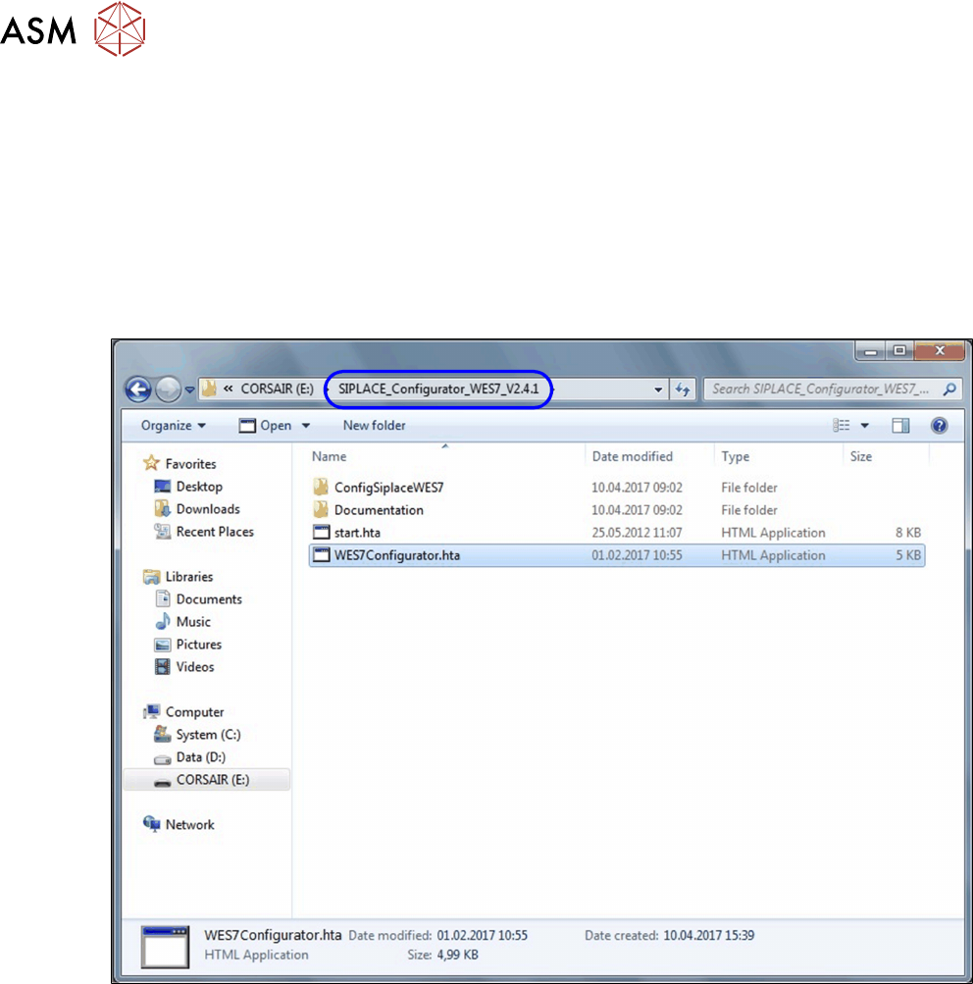Open the Music library

[x=193, y=622]
